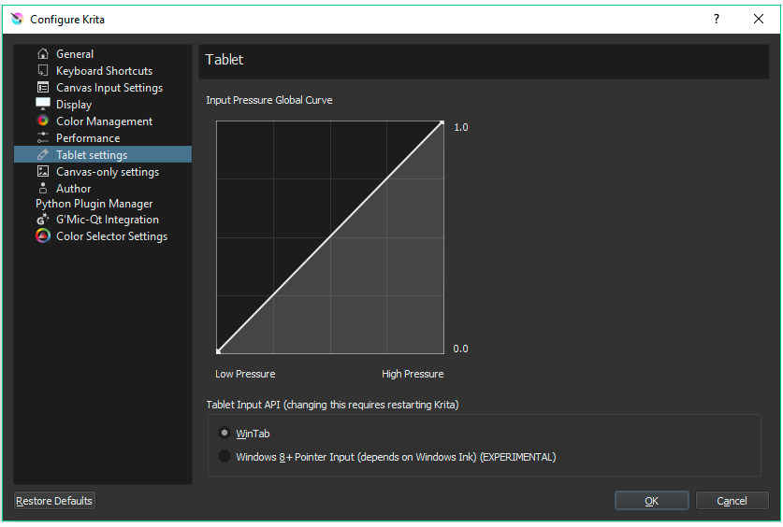Screen dimensions: 783x527
Task: Click the Display monitor icon
Action: (43, 104)
